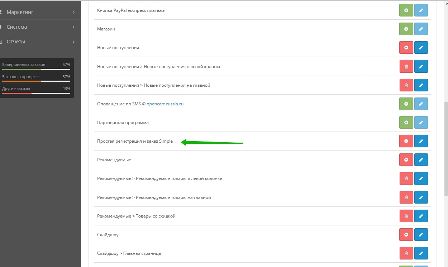Edit Новые поступления на главной module
This screenshot has width=448, height=267.
point(421,85)
